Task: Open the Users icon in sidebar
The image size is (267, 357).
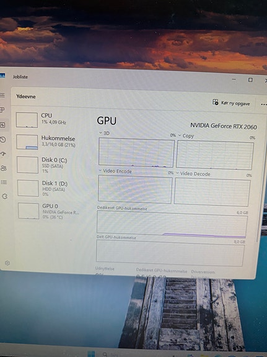Action: [4, 168]
